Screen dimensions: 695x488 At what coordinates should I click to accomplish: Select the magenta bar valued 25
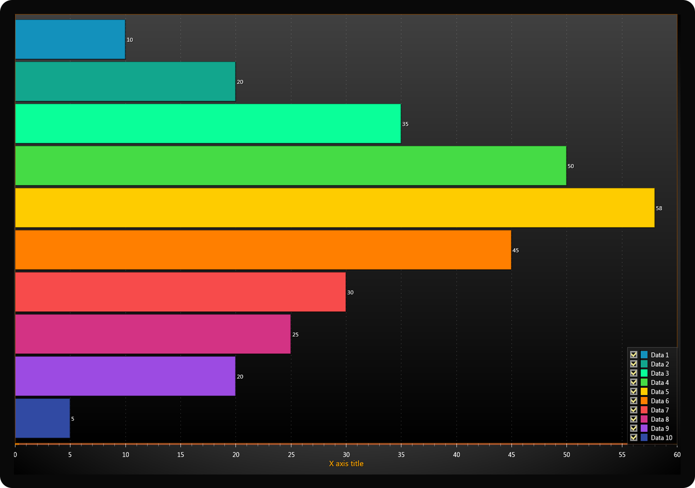(153, 334)
